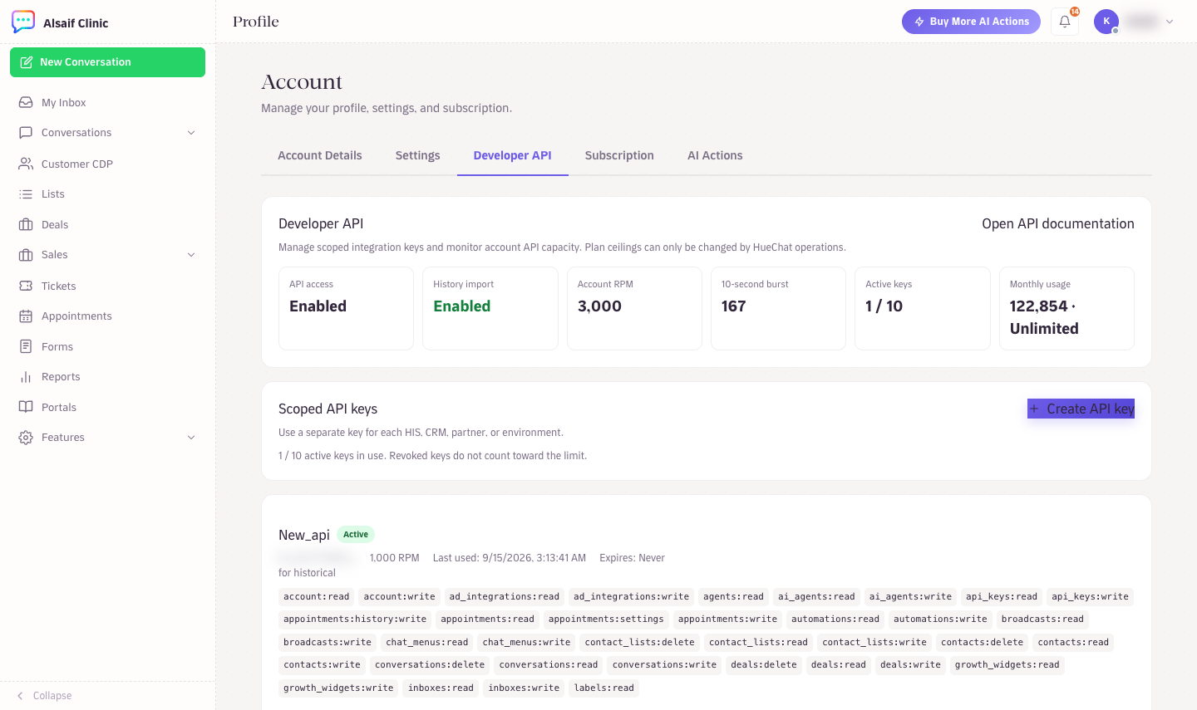
Task: Click the History import Enabled card
Action: coord(490,308)
